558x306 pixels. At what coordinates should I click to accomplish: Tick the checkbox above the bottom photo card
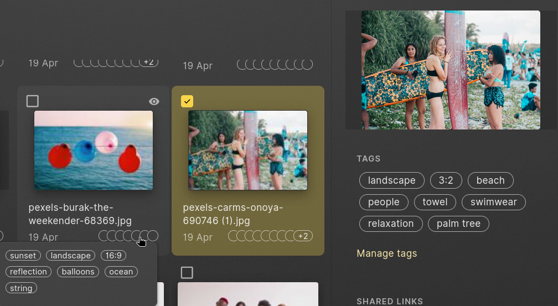(187, 273)
